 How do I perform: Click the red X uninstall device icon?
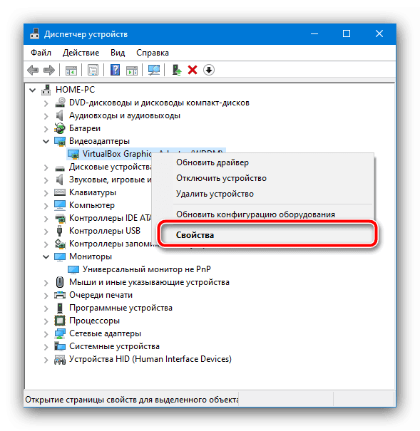[x=193, y=70]
